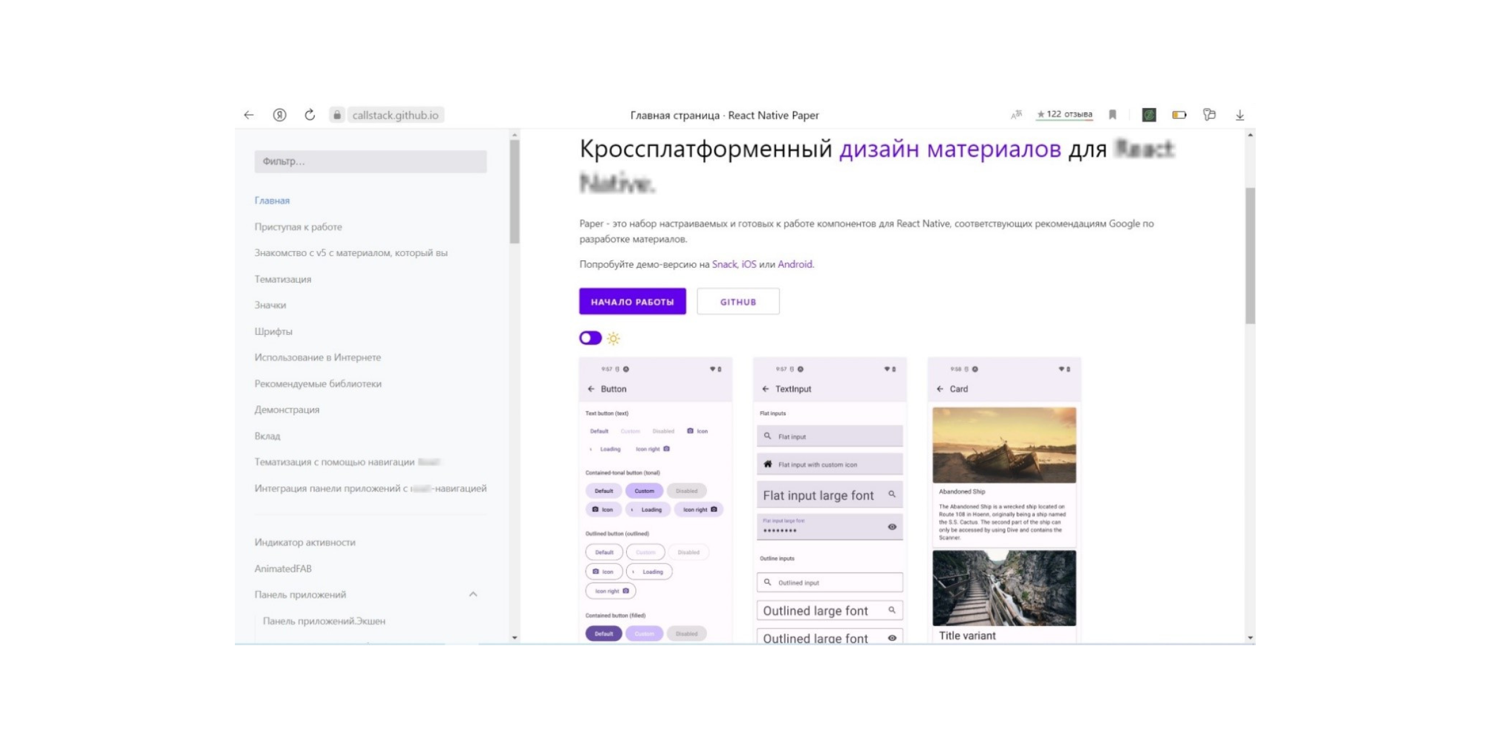
Task: Open the iOS demo link
Action: click(x=749, y=264)
